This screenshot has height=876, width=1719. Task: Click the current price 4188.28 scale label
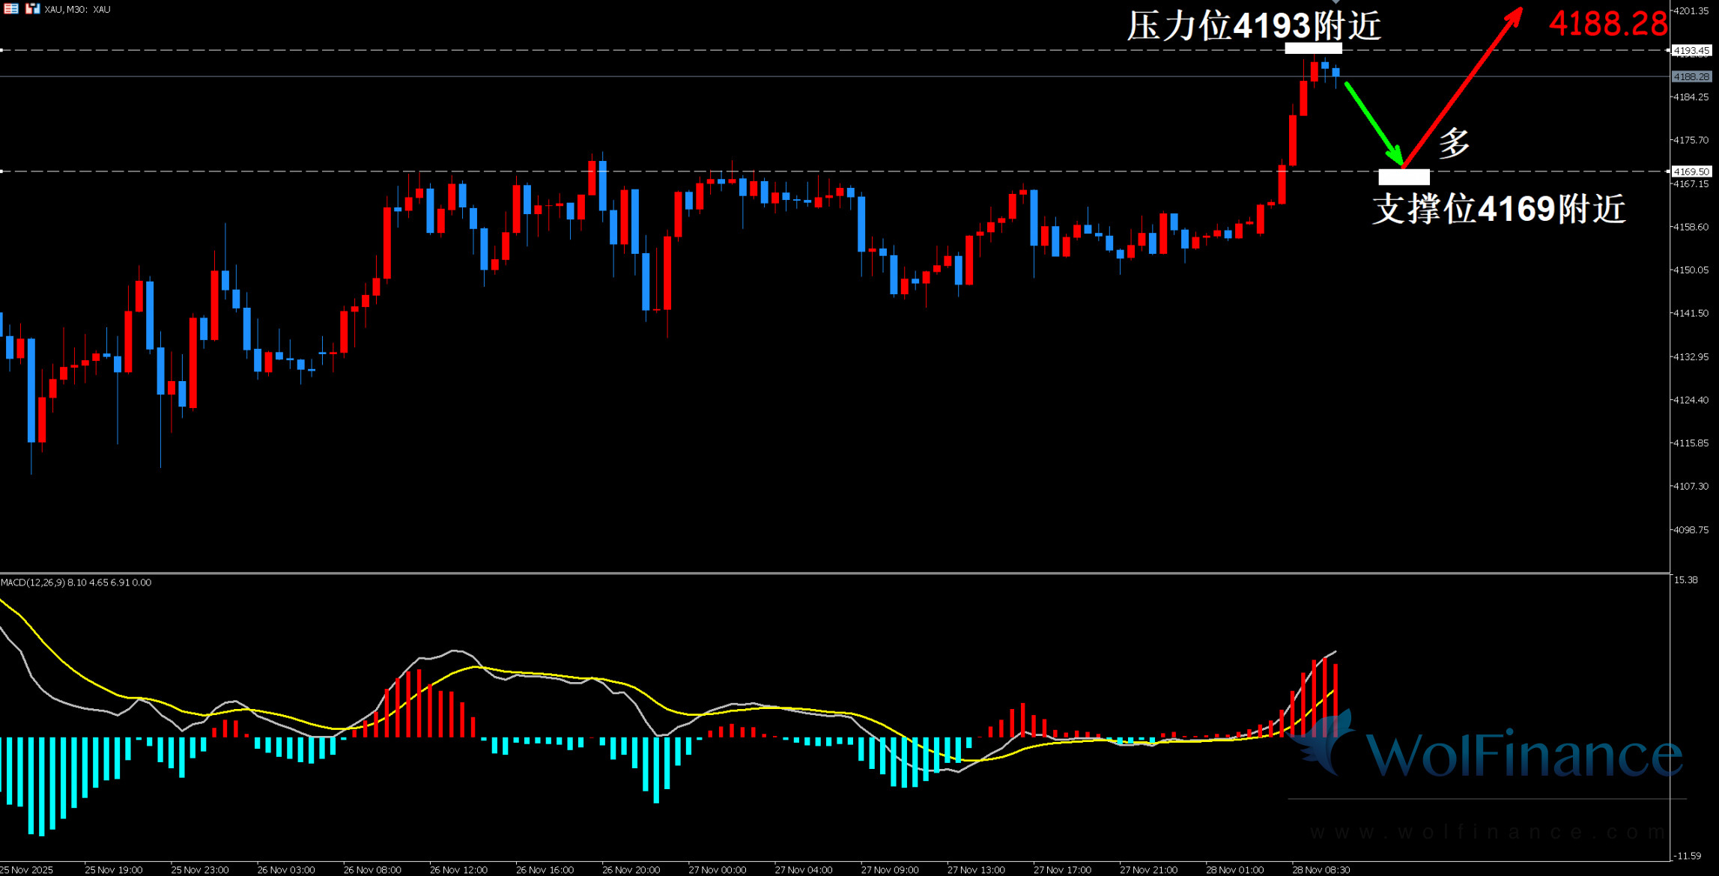pos(1691,76)
